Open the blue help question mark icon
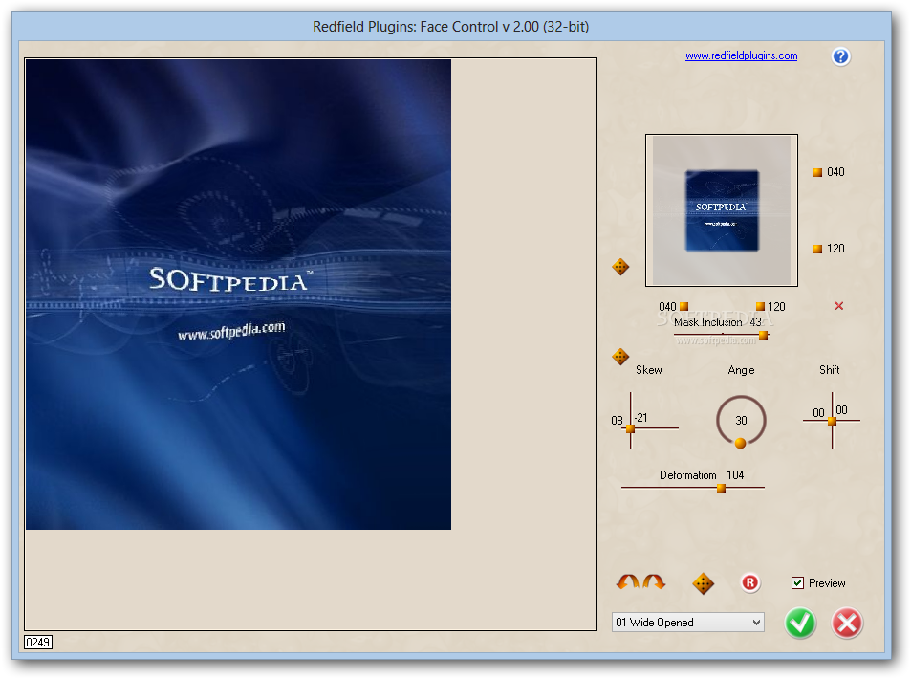911x679 pixels. [840, 56]
